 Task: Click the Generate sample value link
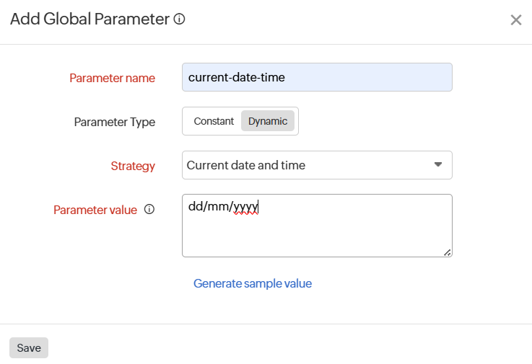[253, 283]
